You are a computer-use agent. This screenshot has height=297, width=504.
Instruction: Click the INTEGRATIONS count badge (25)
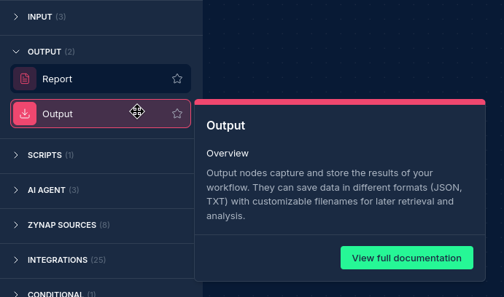[x=98, y=260]
